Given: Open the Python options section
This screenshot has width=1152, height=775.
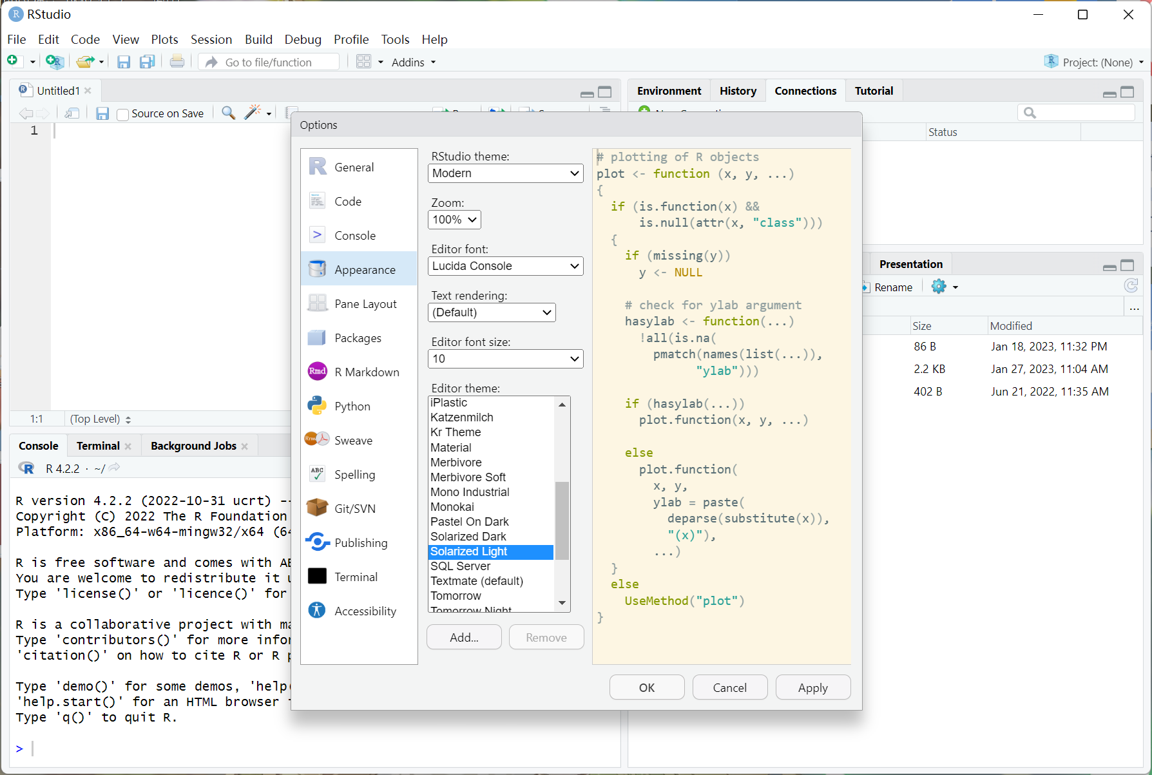Looking at the screenshot, I should point(352,407).
